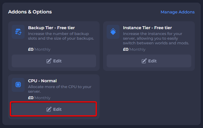Click the pencil icon on Instance Tier's Edit
Image resolution: width=203 pixels, height=128 pixels.
point(144,61)
